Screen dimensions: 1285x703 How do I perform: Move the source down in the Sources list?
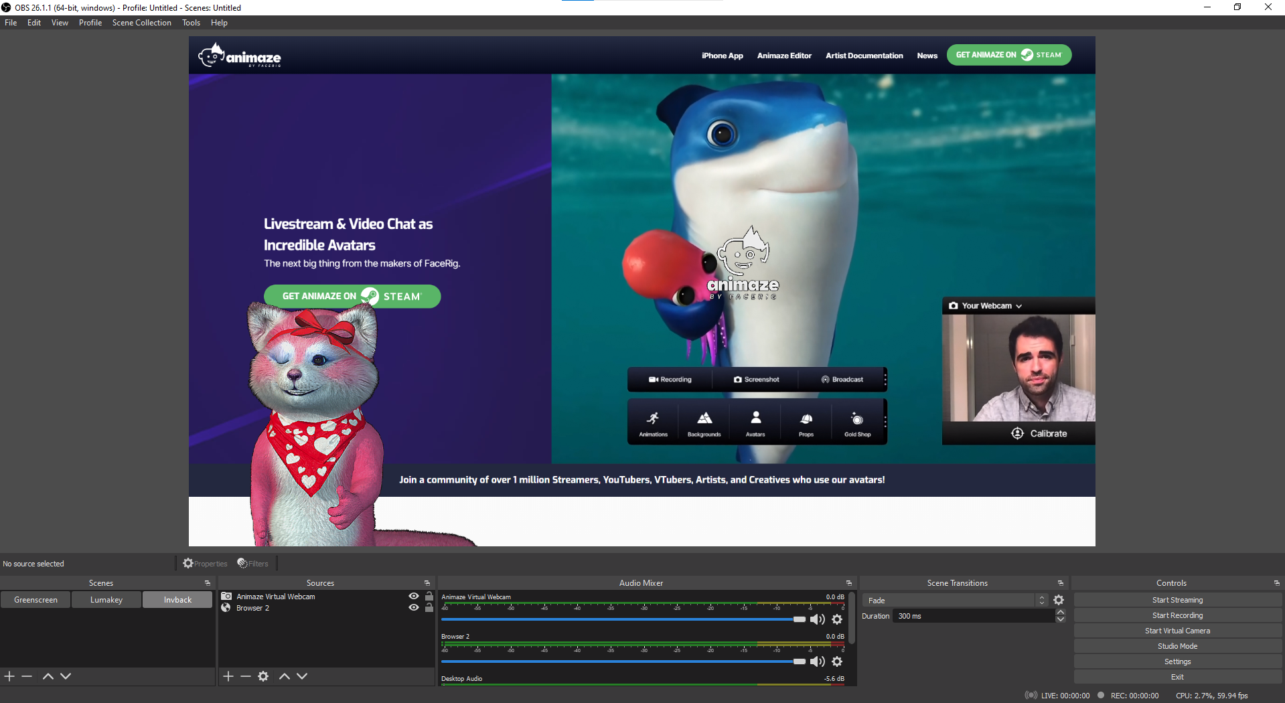coord(302,676)
